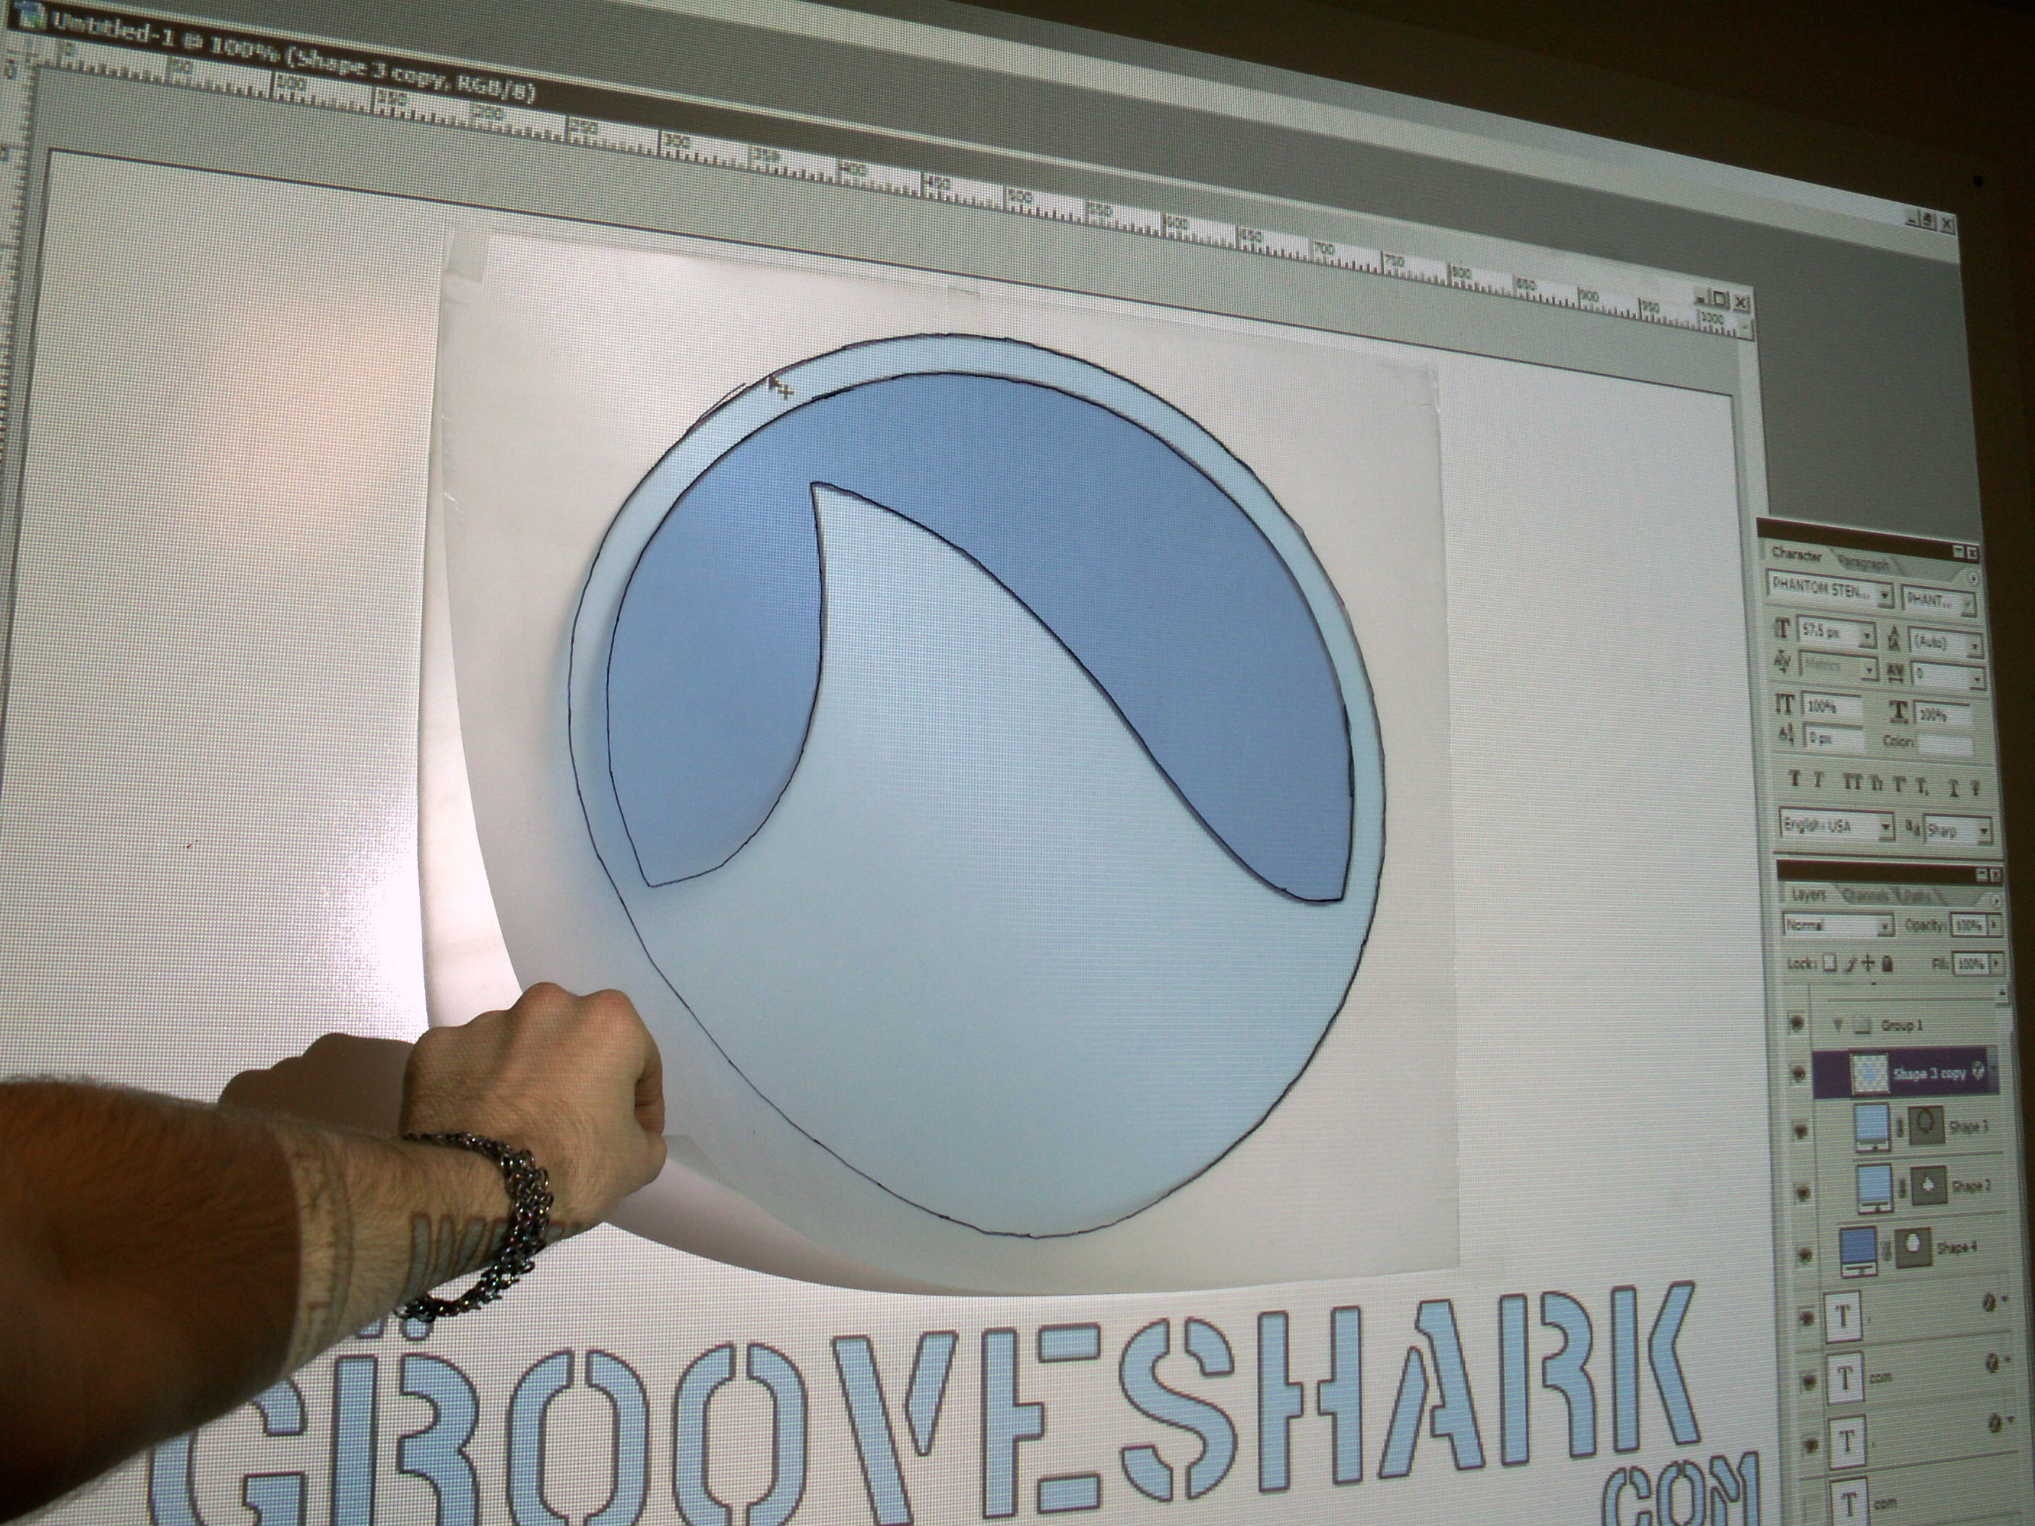
Task: Click the All Caps icon in Character panel
Action: click(1852, 781)
